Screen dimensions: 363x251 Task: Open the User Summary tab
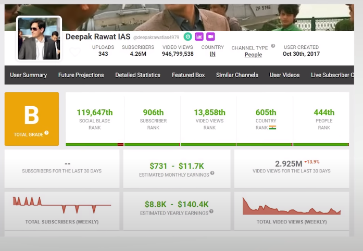point(29,75)
